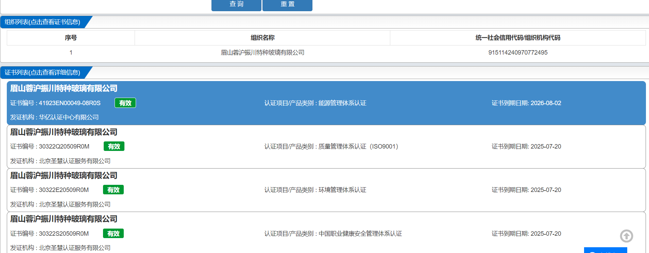Click expiry date 2026-08-02
The width and height of the screenshot is (649, 253).
(x=546, y=103)
